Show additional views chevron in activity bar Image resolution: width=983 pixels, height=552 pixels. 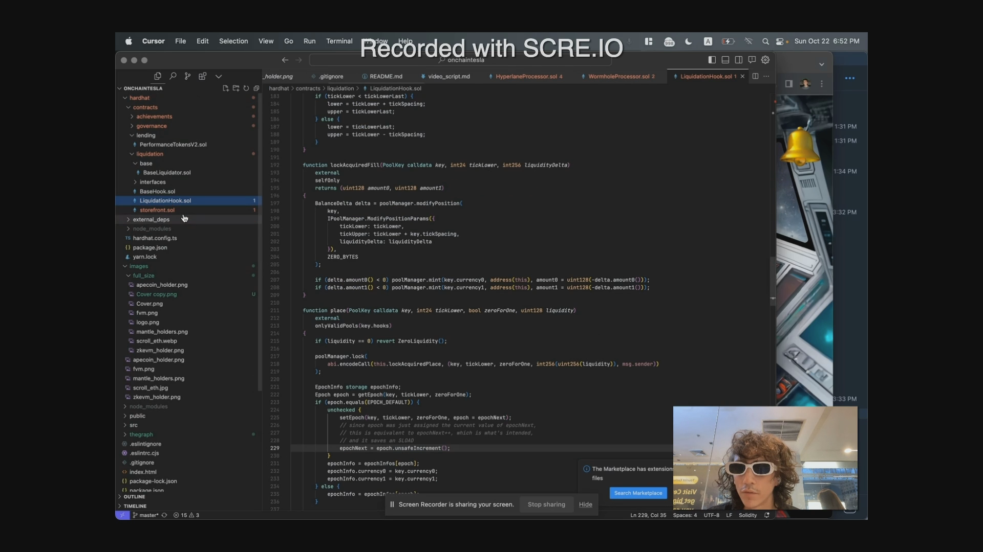tap(219, 76)
